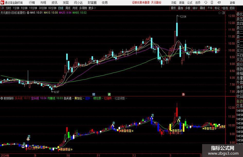243x157 pixels.
Task: Switch to 60分钟 period tab
Action: point(52,8)
